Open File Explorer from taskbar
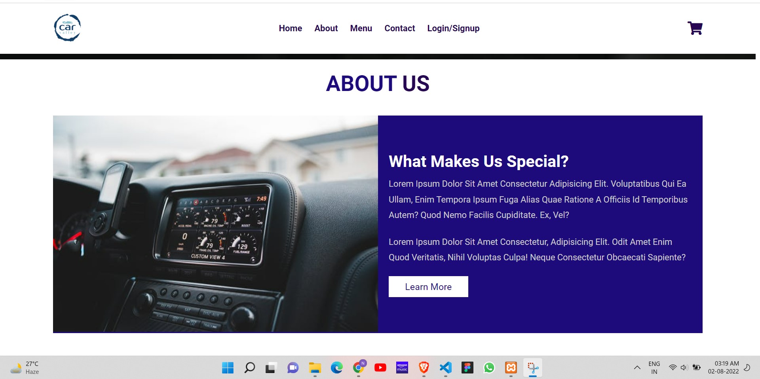This screenshot has width=760, height=379. [315, 368]
